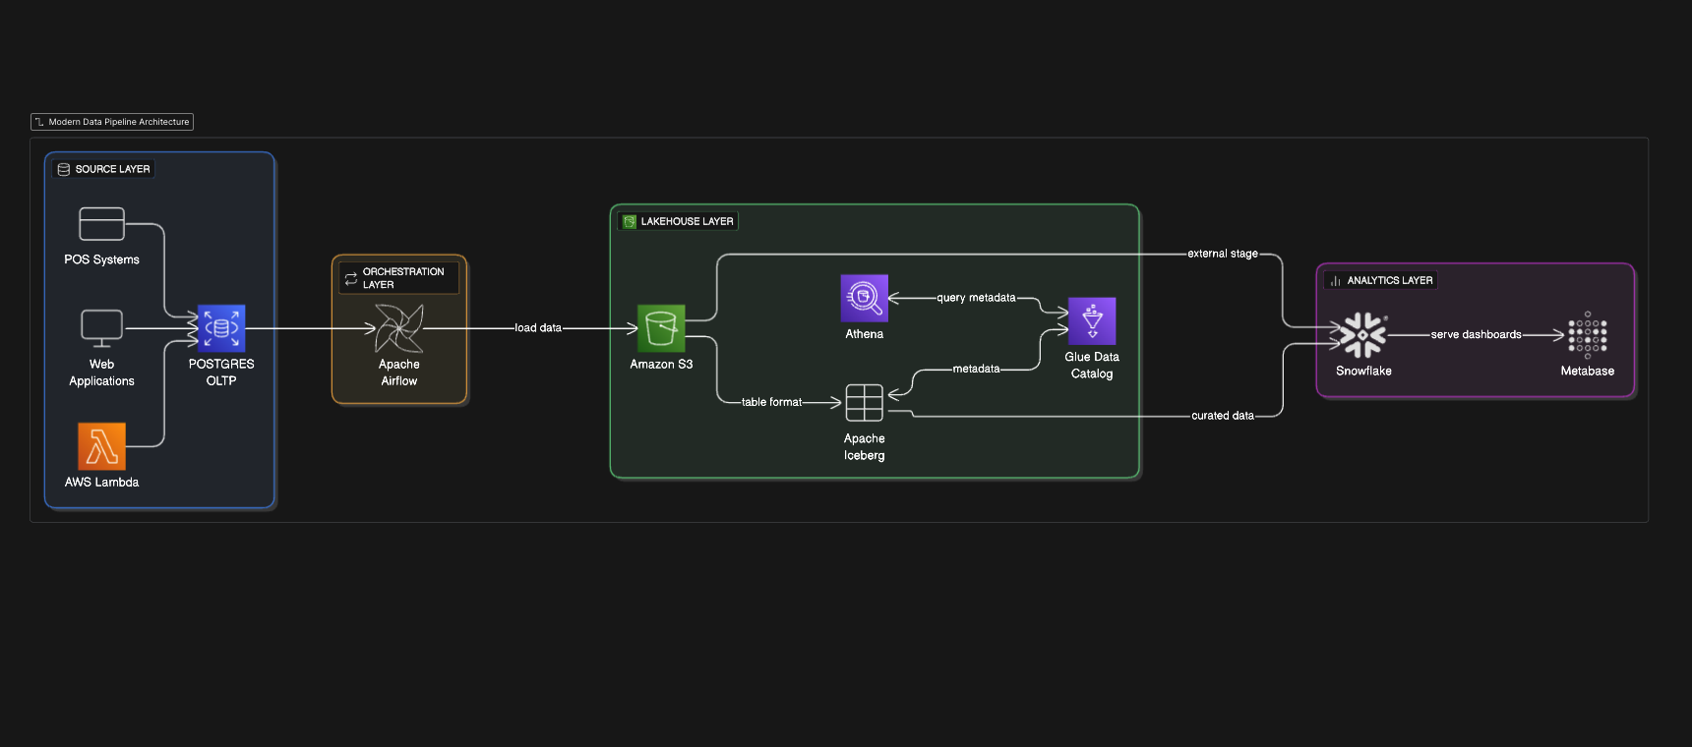Image resolution: width=1692 pixels, height=747 pixels.
Task: Click the 'Athena' text label
Action: point(865,334)
